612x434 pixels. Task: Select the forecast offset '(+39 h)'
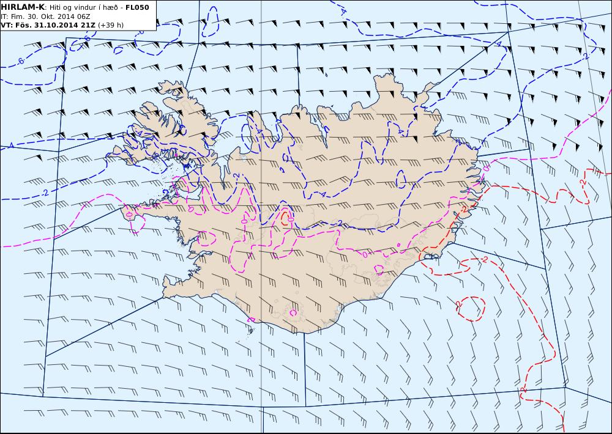tap(110, 25)
